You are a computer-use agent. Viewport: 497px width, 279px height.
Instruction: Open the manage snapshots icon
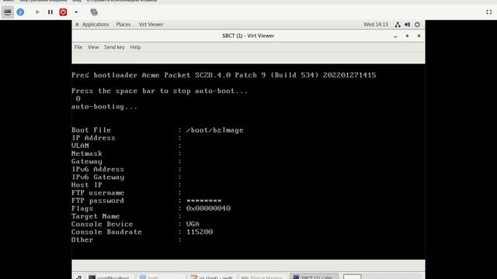pos(94,12)
